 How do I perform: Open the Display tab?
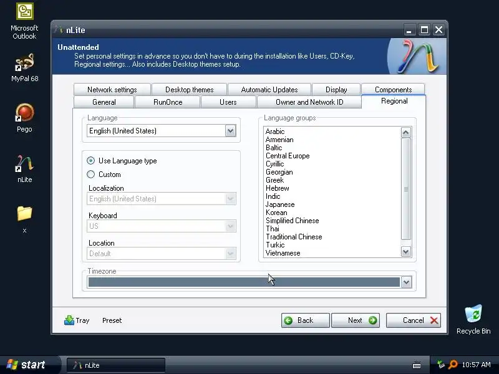tap(336, 90)
